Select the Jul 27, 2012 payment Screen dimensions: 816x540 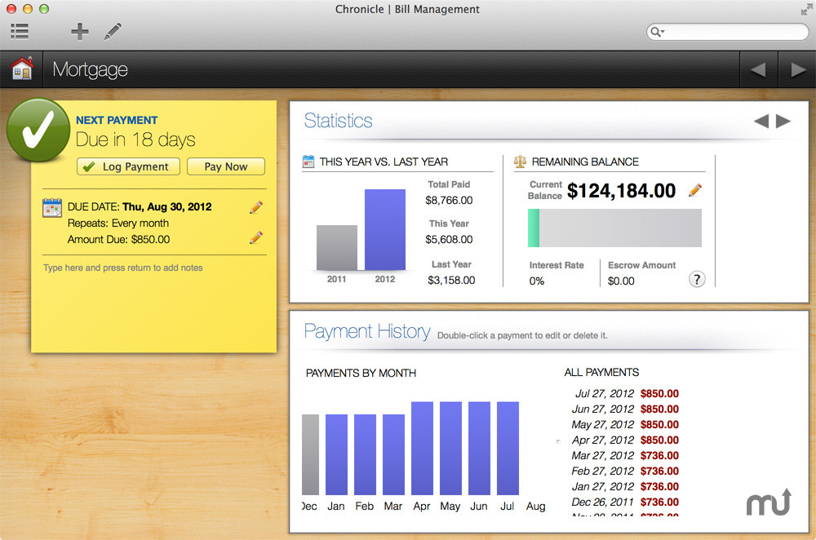pos(627,393)
